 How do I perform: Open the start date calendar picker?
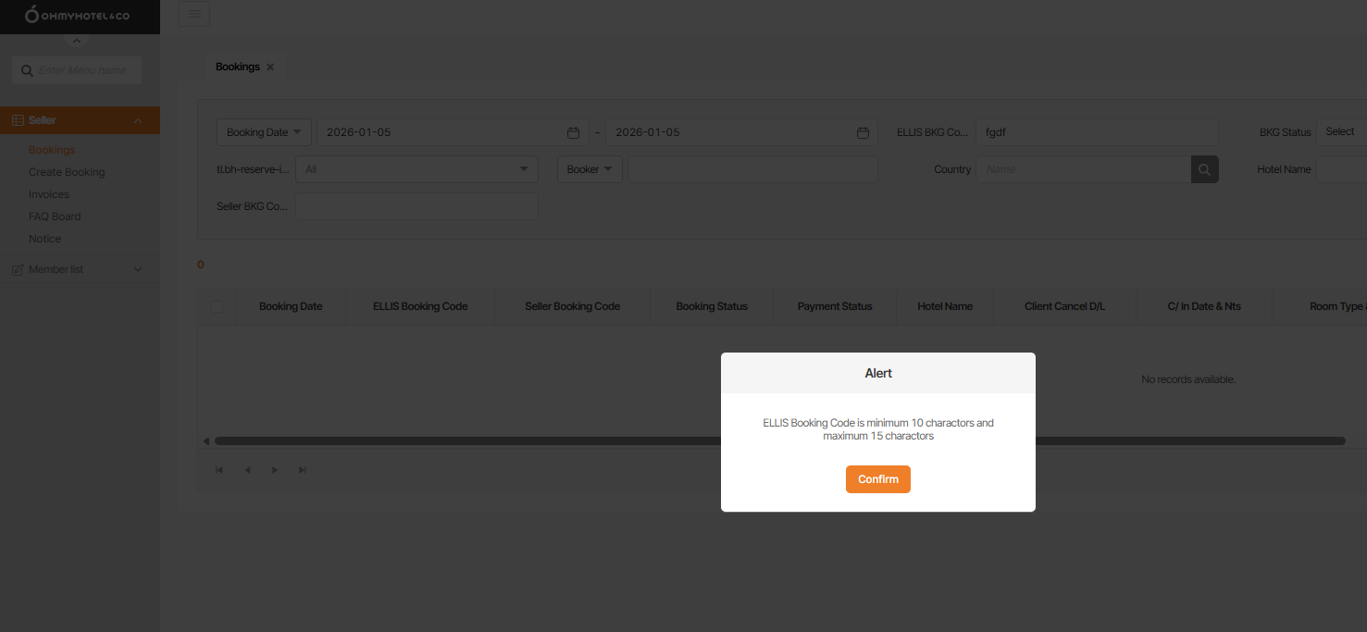point(573,132)
